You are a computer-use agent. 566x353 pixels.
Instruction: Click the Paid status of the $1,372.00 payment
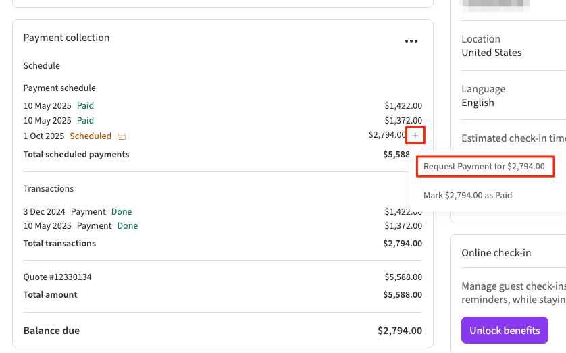[x=85, y=121]
